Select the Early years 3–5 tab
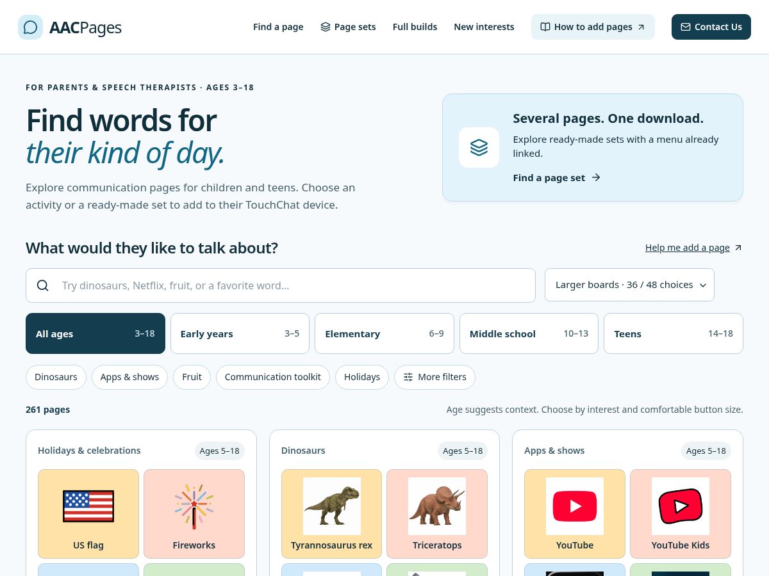This screenshot has height=576, width=769. 240,333
